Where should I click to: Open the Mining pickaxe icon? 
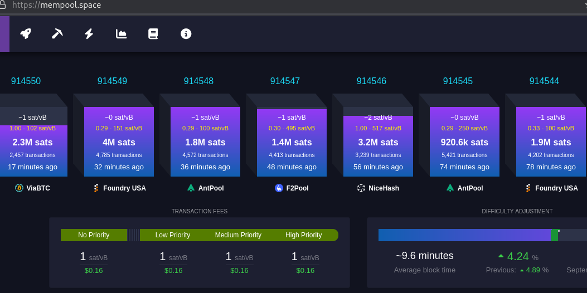57,33
